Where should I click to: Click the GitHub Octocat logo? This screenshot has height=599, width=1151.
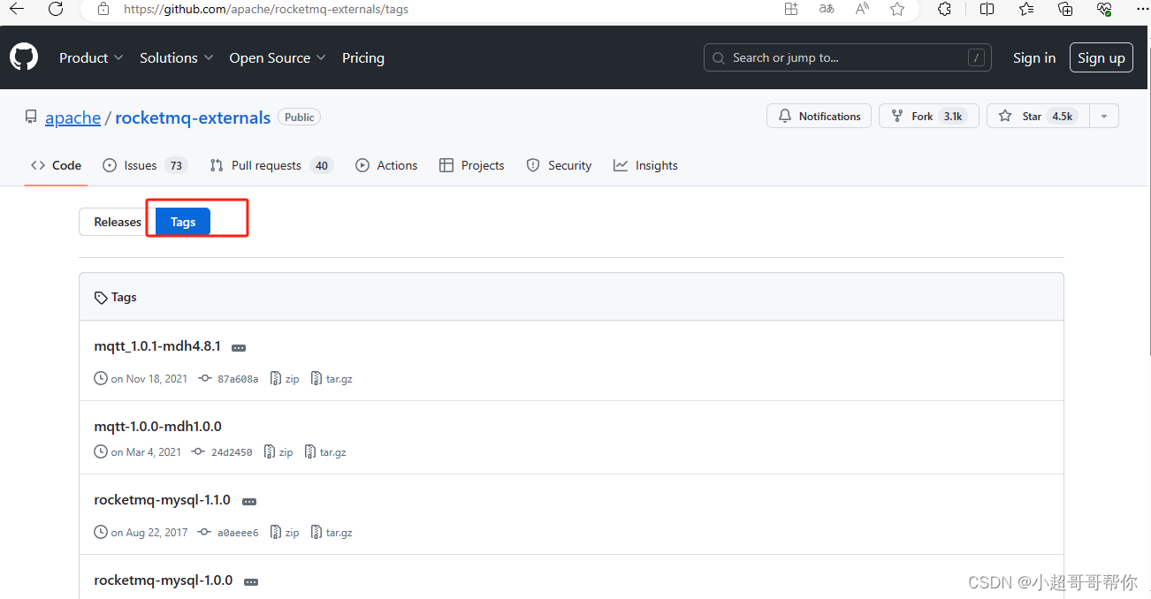point(24,57)
